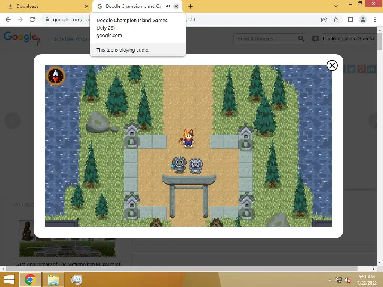Screen dimensions: 383x287
Task: Close the Doodle Champion Island tab
Action: pos(176,6)
